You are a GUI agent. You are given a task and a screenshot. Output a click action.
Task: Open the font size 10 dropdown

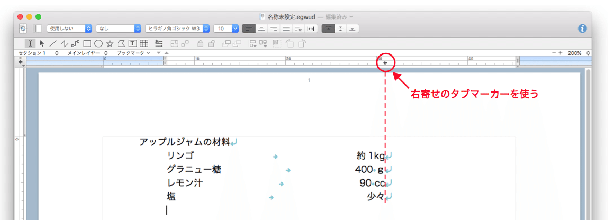226,29
